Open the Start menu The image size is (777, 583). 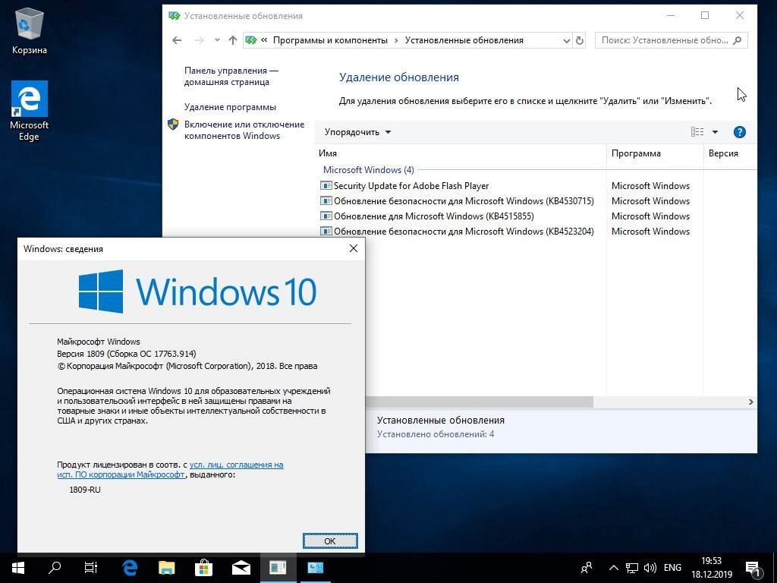pos(18,568)
